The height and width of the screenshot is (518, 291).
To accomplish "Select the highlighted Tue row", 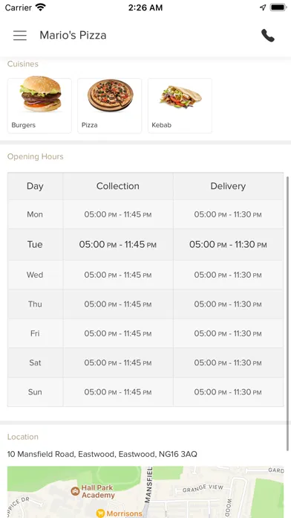I will pyautogui.click(x=145, y=244).
